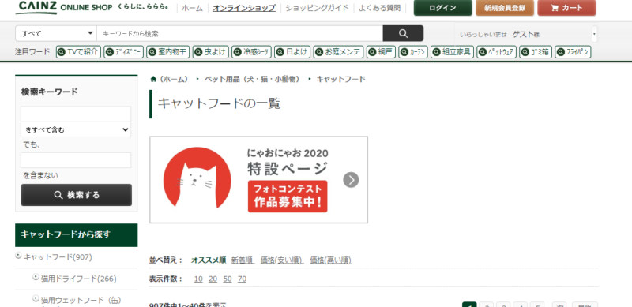Click the 室内物干 trending keyword tag
The height and width of the screenshot is (307, 632).
pyautogui.click(x=168, y=52)
